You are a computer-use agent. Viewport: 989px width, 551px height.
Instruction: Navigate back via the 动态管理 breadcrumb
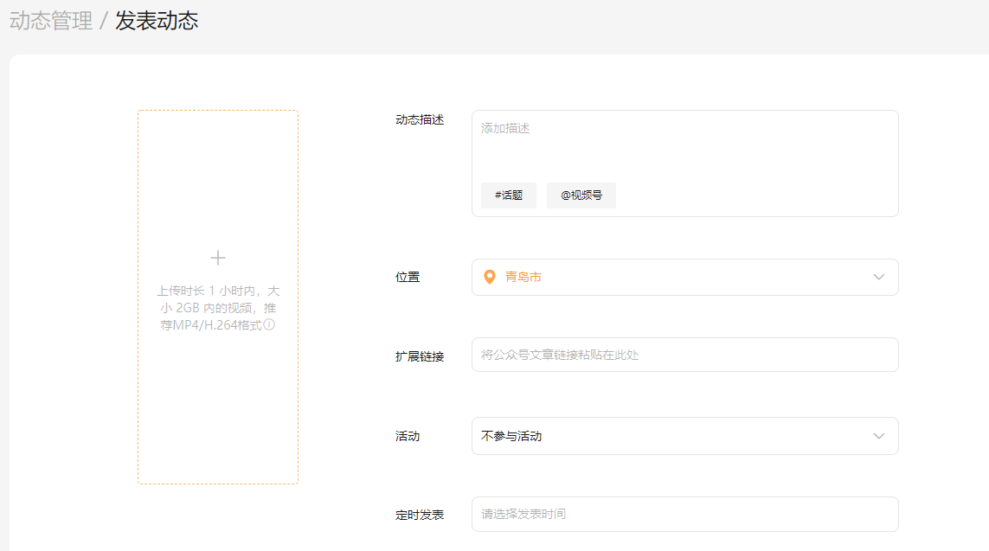(x=49, y=20)
